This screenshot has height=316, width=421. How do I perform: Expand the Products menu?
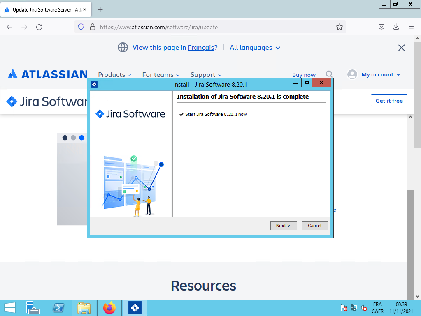coord(115,74)
